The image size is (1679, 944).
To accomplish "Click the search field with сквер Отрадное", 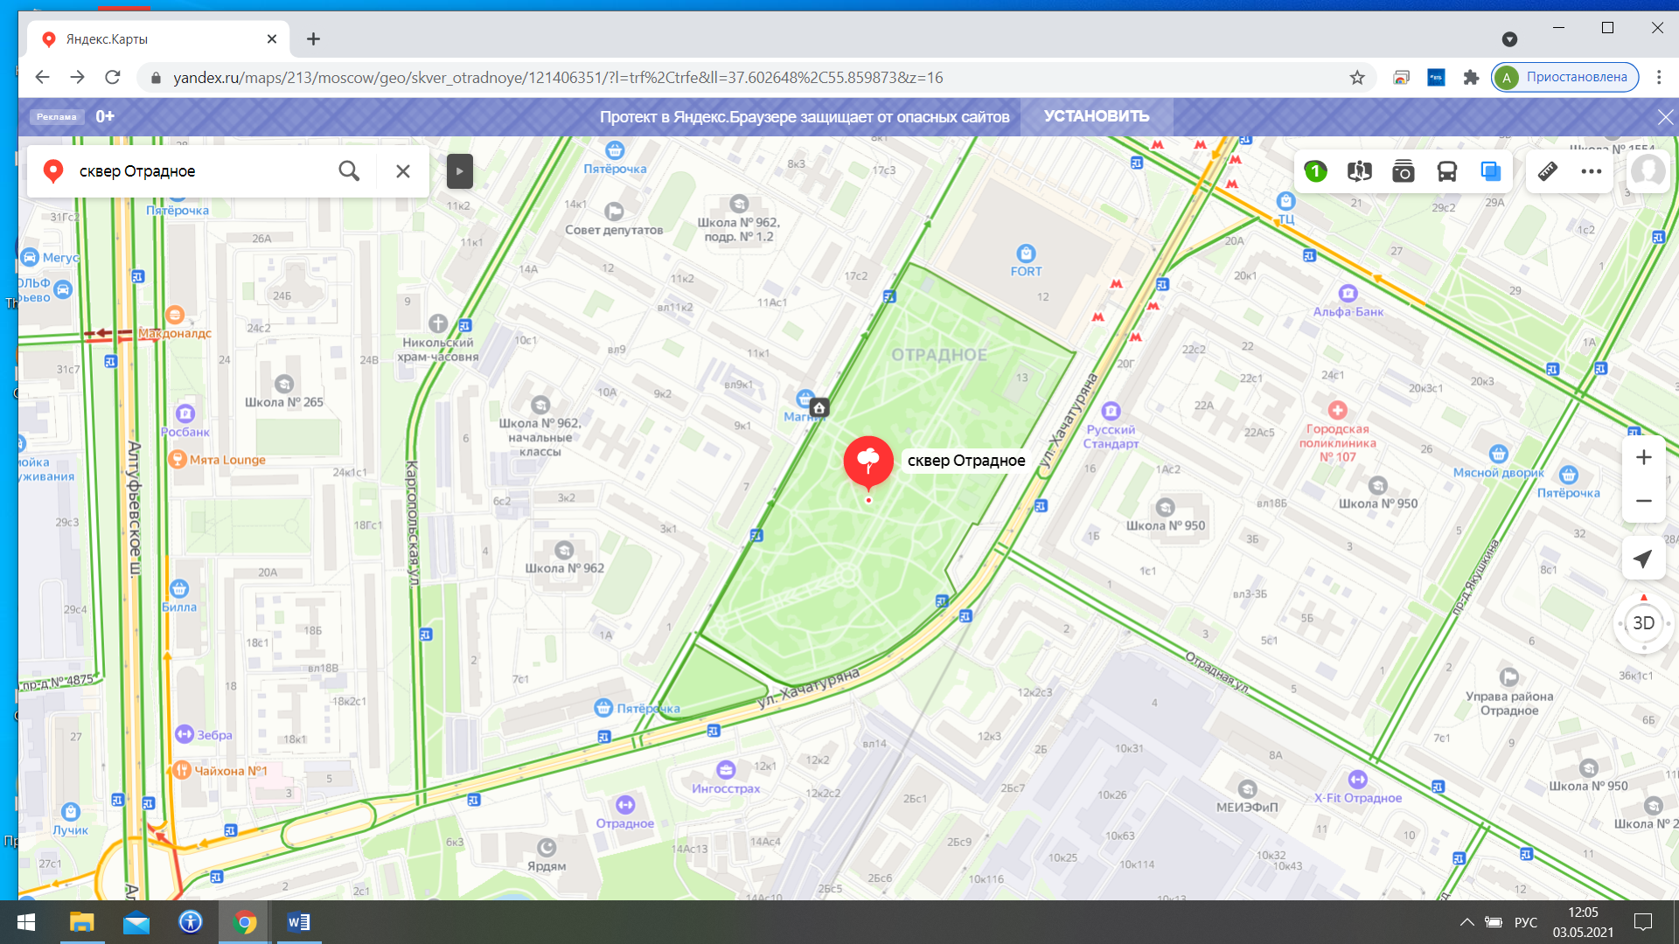I will tap(201, 171).
